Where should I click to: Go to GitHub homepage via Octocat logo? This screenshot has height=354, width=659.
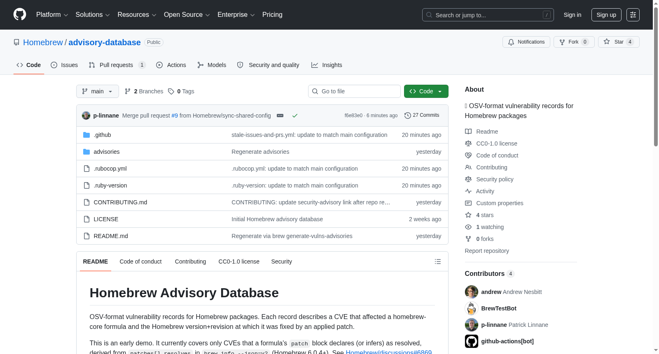coord(20,14)
